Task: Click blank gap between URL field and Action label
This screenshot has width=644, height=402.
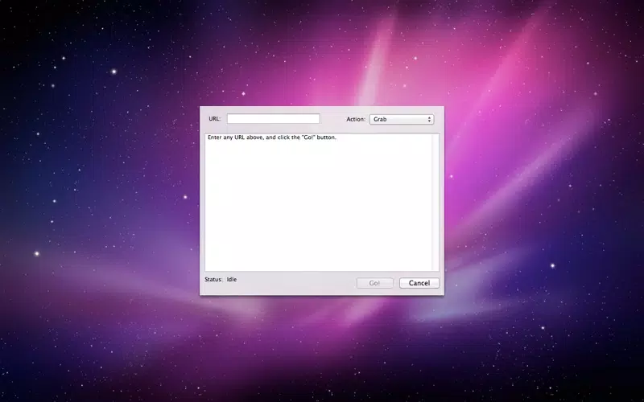Action: click(x=333, y=119)
